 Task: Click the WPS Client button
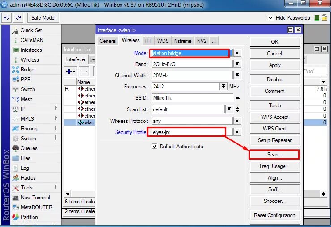pyautogui.click(x=275, y=128)
